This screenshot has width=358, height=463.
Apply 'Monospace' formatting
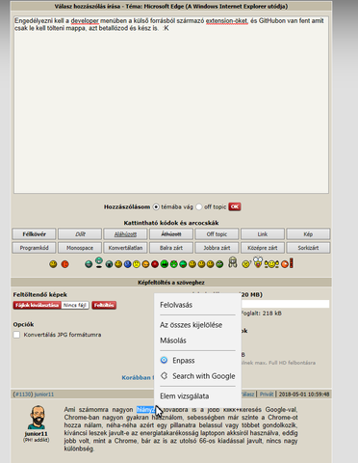coord(80,248)
